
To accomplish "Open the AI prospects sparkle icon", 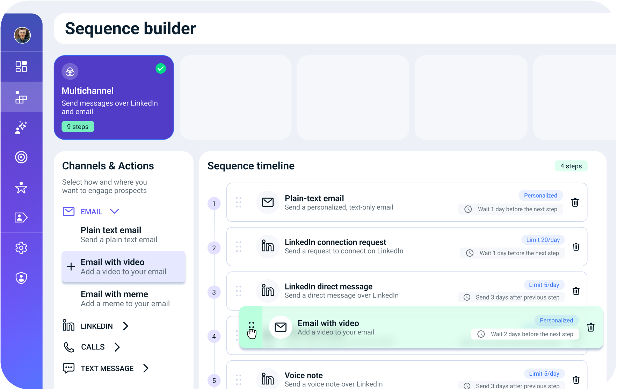I will (x=21, y=127).
